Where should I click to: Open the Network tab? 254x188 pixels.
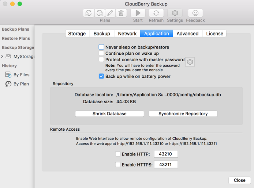[x=127, y=34]
